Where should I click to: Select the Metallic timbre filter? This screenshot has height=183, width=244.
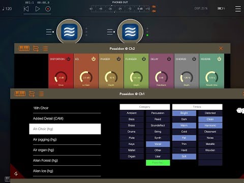click(x=210, y=144)
